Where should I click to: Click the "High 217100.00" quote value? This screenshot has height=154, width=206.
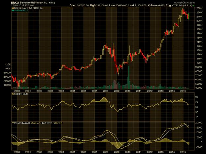99,5
